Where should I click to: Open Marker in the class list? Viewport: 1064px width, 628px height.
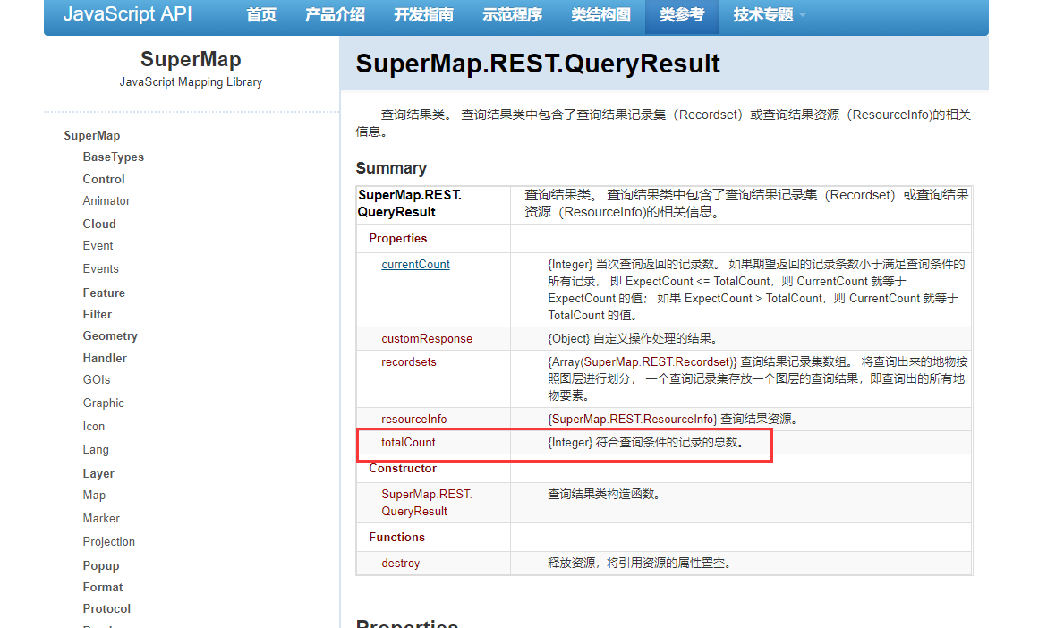click(101, 518)
